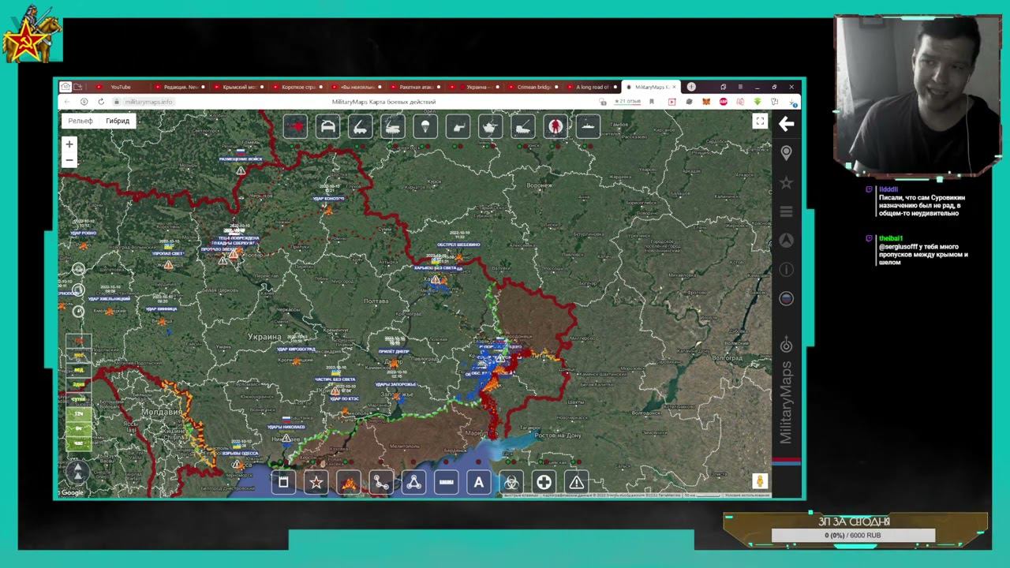Toggle the red soldier infantry layer
Viewport: 1010px width, 568px height.
tap(555, 126)
